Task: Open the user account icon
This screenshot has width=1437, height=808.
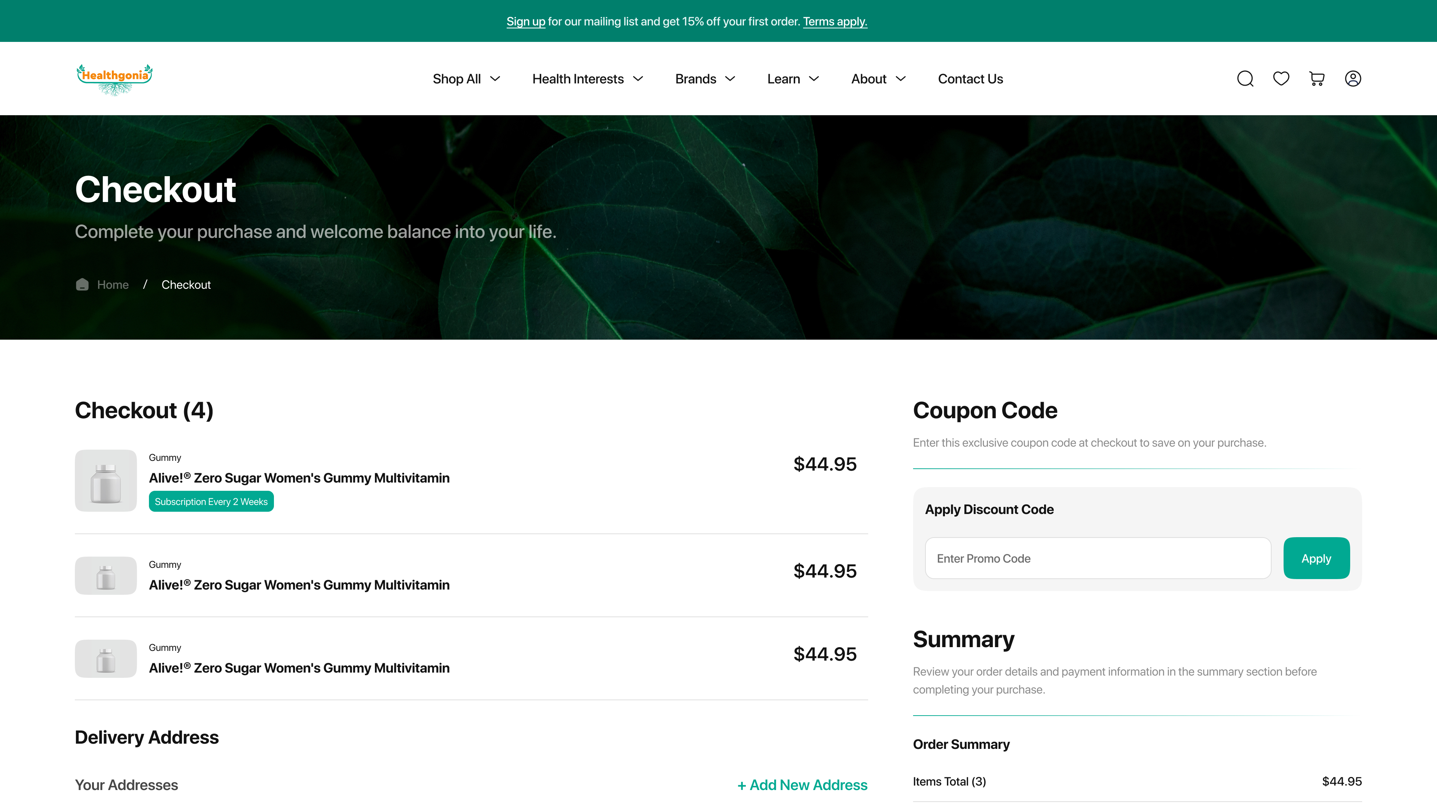Action: click(1353, 79)
